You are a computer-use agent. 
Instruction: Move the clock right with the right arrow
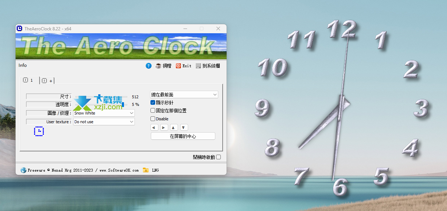pyautogui.click(x=164, y=128)
